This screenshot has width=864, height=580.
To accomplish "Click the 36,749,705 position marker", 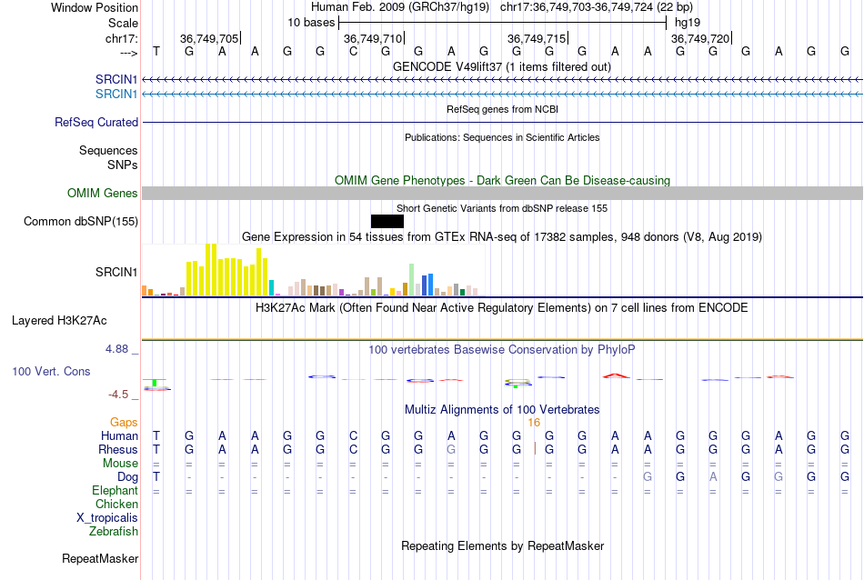I will (209, 38).
